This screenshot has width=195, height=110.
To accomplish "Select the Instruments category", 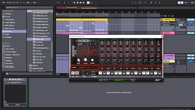I will [x=9, y=20].
